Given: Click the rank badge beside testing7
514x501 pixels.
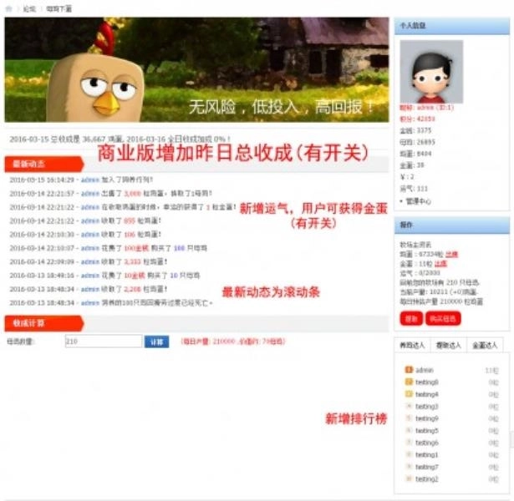Looking at the screenshot, I should coord(409,467).
